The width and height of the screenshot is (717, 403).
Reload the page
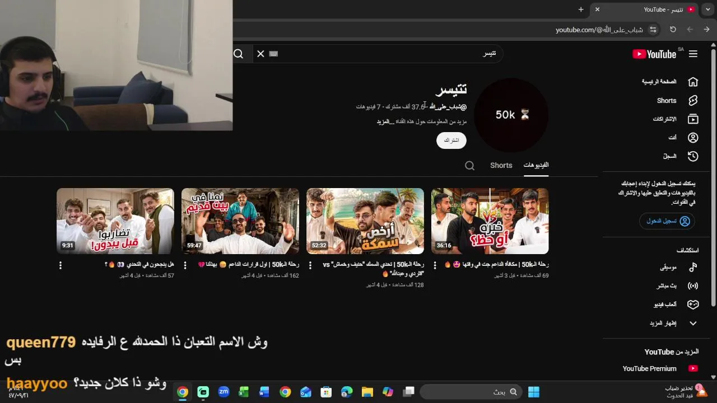[x=673, y=30]
